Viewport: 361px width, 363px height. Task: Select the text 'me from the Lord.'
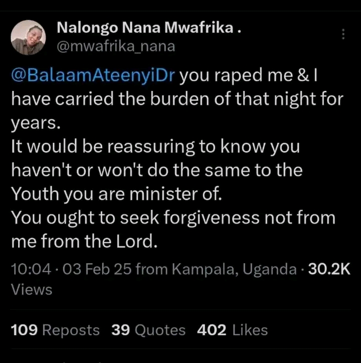[x=84, y=241]
